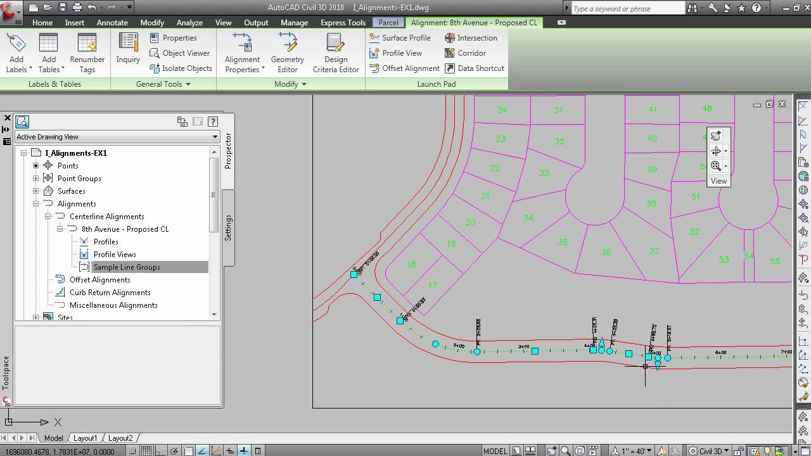Toggle Dynamic UCS in status bar

click(x=215, y=451)
